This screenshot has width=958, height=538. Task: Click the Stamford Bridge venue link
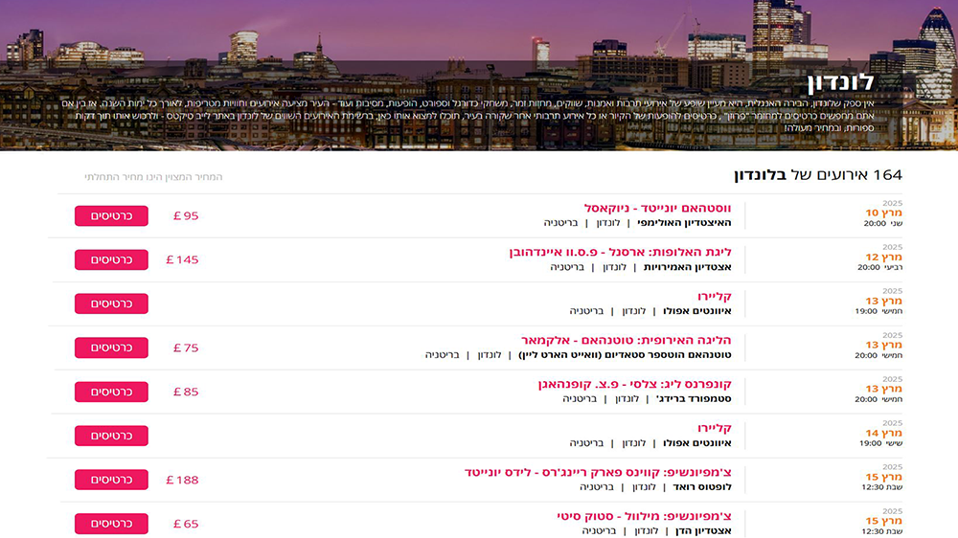pyautogui.click(x=694, y=399)
